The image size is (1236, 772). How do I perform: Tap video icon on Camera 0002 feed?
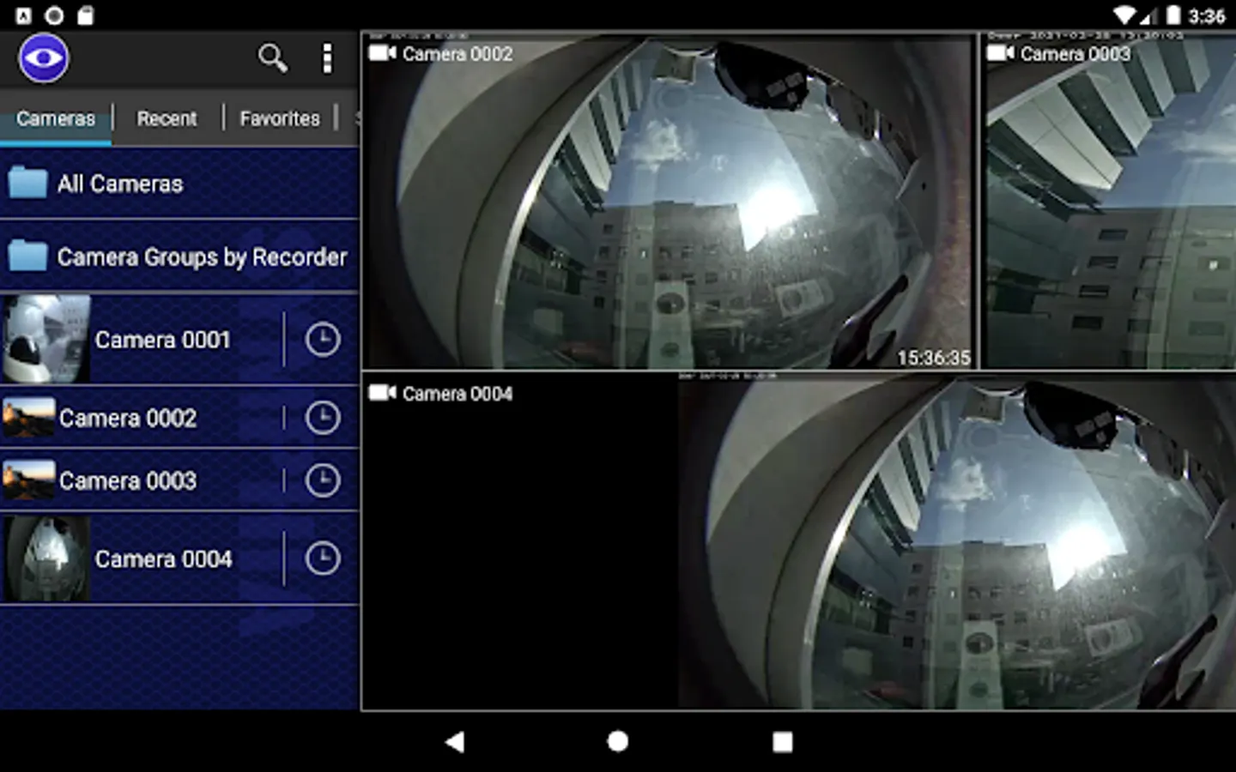click(x=382, y=53)
